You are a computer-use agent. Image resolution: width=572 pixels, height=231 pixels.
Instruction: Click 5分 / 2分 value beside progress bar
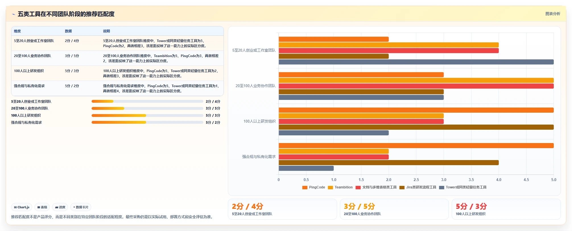[213, 123]
